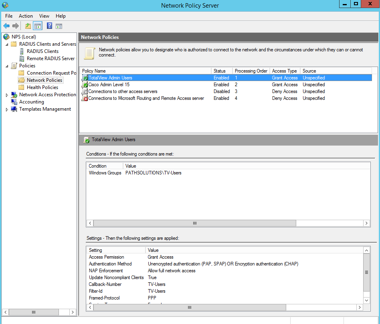380x324 pixels.
Task: Open the Action menu
Action: 26,16
